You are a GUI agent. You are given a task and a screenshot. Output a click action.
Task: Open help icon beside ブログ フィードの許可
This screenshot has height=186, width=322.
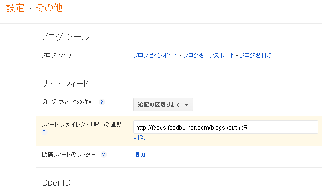[101, 102]
